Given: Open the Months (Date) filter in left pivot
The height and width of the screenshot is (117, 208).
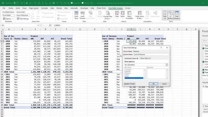Looking at the screenshot, I should click(x=29, y=39).
